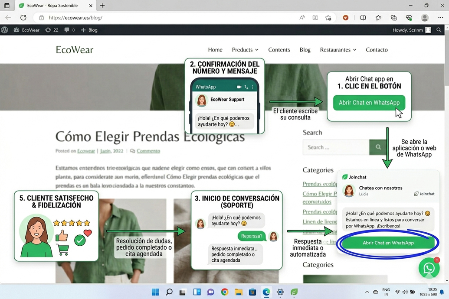This screenshot has width=449, height=299.
Task: Click the admin bar search magnifier
Action: (439, 30)
